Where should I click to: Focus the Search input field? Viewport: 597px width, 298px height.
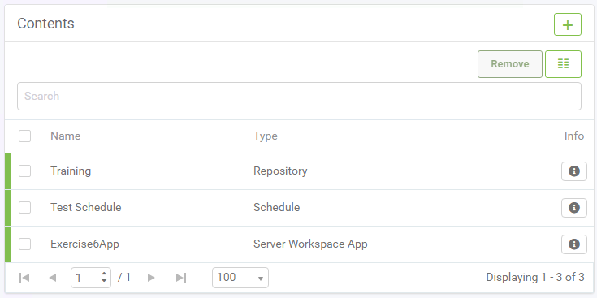tap(299, 97)
